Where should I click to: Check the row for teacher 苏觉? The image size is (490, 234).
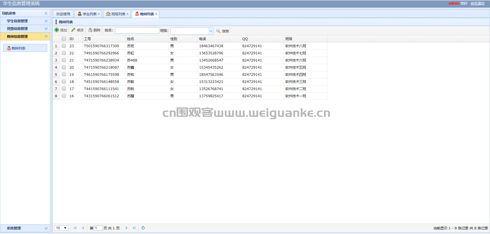(x=64, y=46)
